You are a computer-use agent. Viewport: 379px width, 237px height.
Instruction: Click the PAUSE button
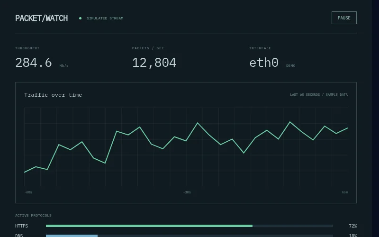pos(344,18)
